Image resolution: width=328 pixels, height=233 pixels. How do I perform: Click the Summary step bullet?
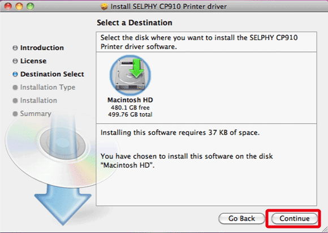tap(15, 114)
